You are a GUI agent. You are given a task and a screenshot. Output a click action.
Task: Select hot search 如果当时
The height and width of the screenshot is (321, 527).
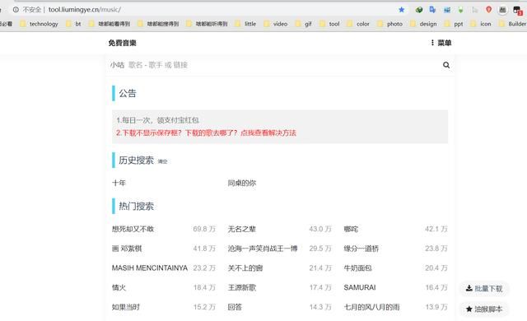click(x=126, y=307)
